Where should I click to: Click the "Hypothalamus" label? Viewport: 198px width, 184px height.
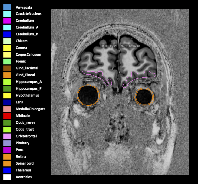pos(28,95)
